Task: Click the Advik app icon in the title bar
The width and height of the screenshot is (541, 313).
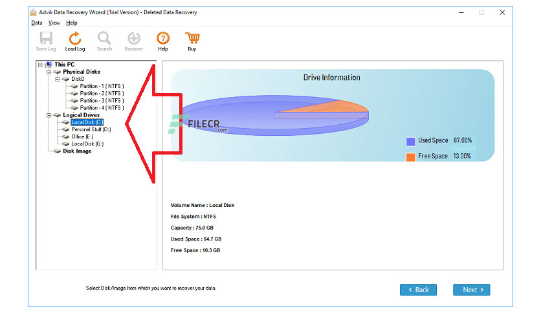Action: click(x=33, y=12)
